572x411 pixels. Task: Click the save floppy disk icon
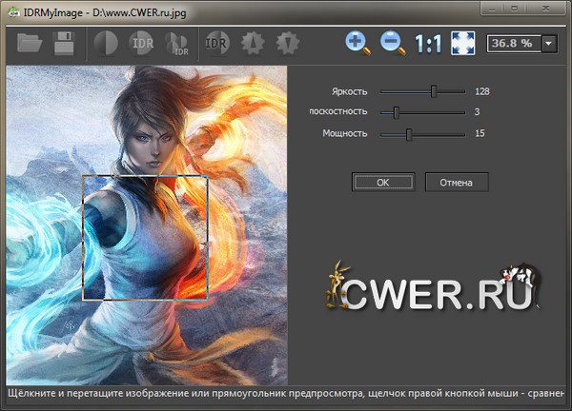coord(66,43)
